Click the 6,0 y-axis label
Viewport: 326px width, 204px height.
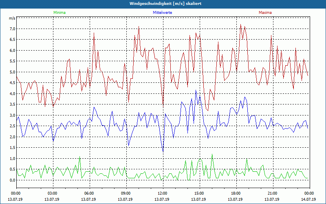(x=13, y=50)
